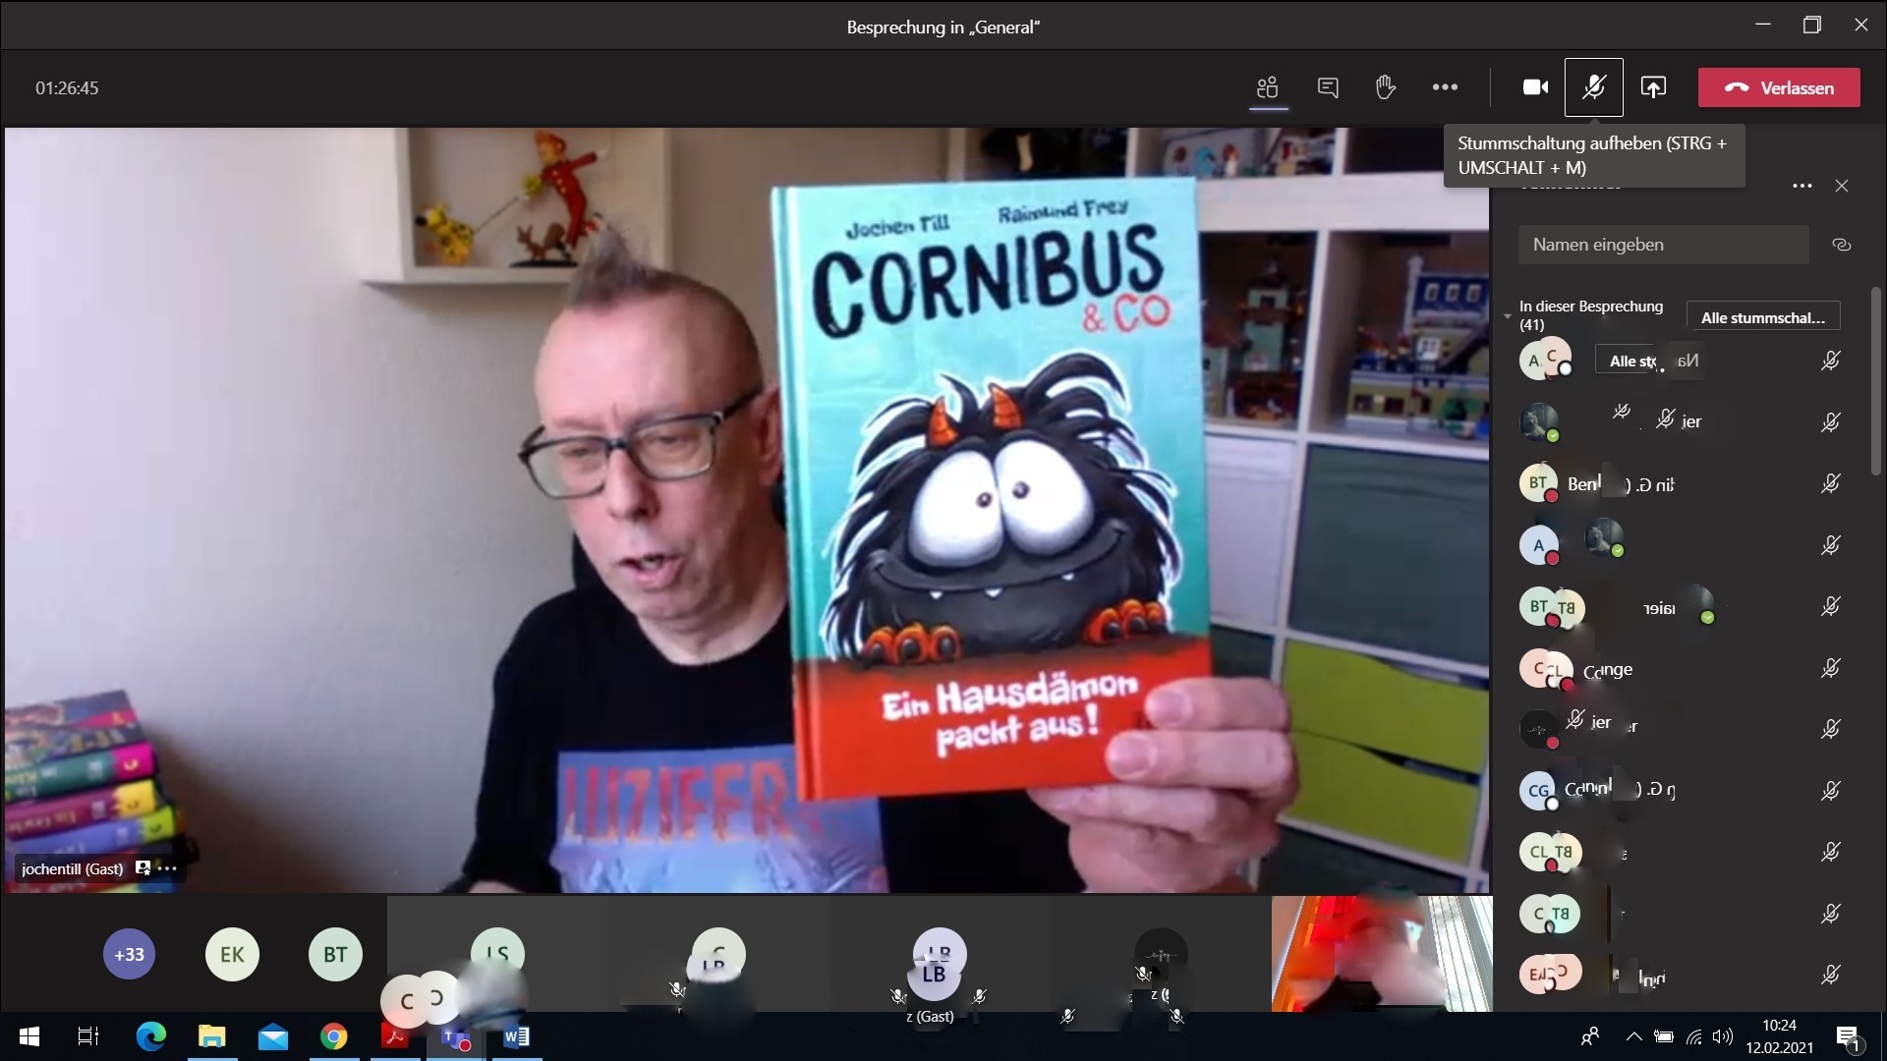The width and height of the screenshot is (1887, 1061).
Task: Select the Cange participant row
Action: pos(1681,669)
